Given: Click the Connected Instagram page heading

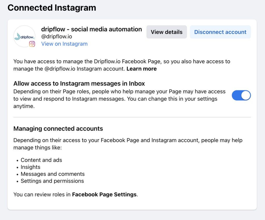Looking at the screenshot, I should [x=52, y=8].
